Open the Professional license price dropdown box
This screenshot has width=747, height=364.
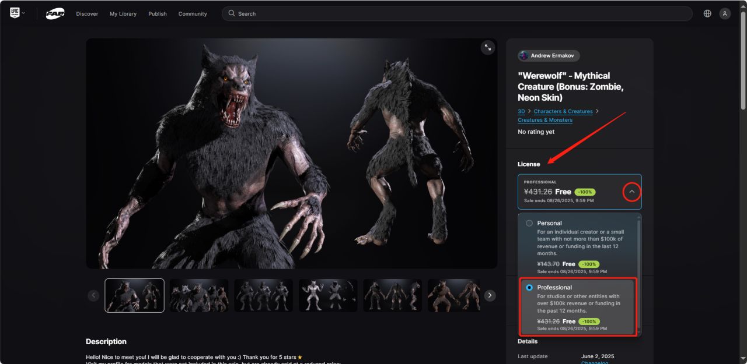click(x=580, y=192)
